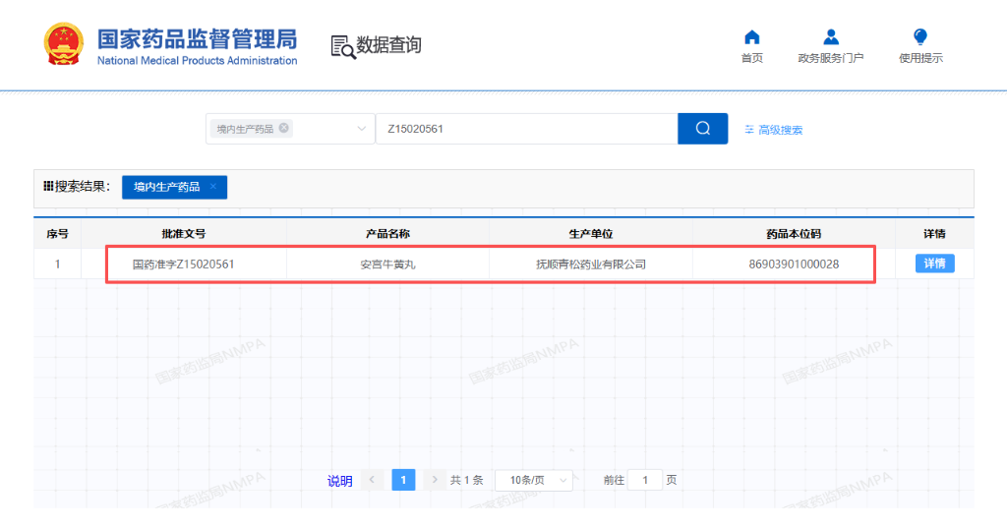This screenshot has height=529, width=1007.
Task: Go to next page arrow
Action: pos(434,480)
